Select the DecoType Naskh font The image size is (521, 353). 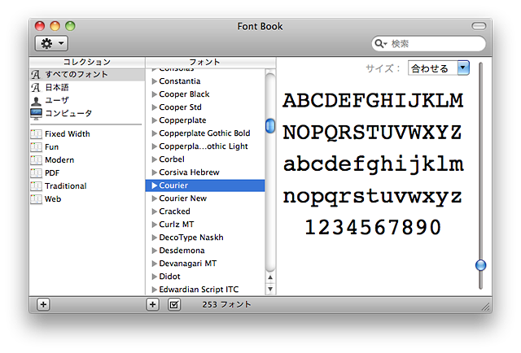pos(205,238)
